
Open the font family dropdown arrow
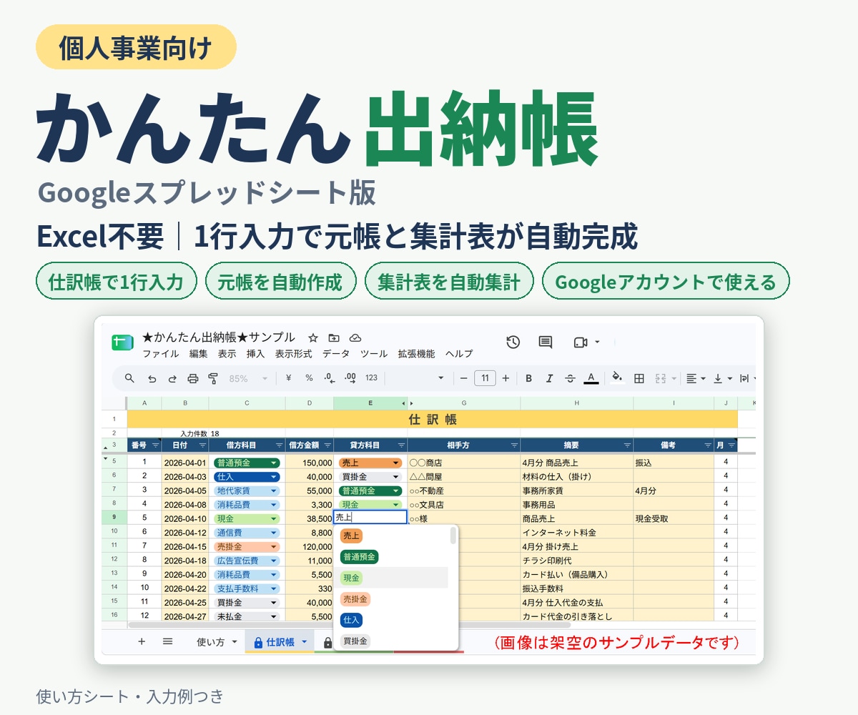(440, 378)
